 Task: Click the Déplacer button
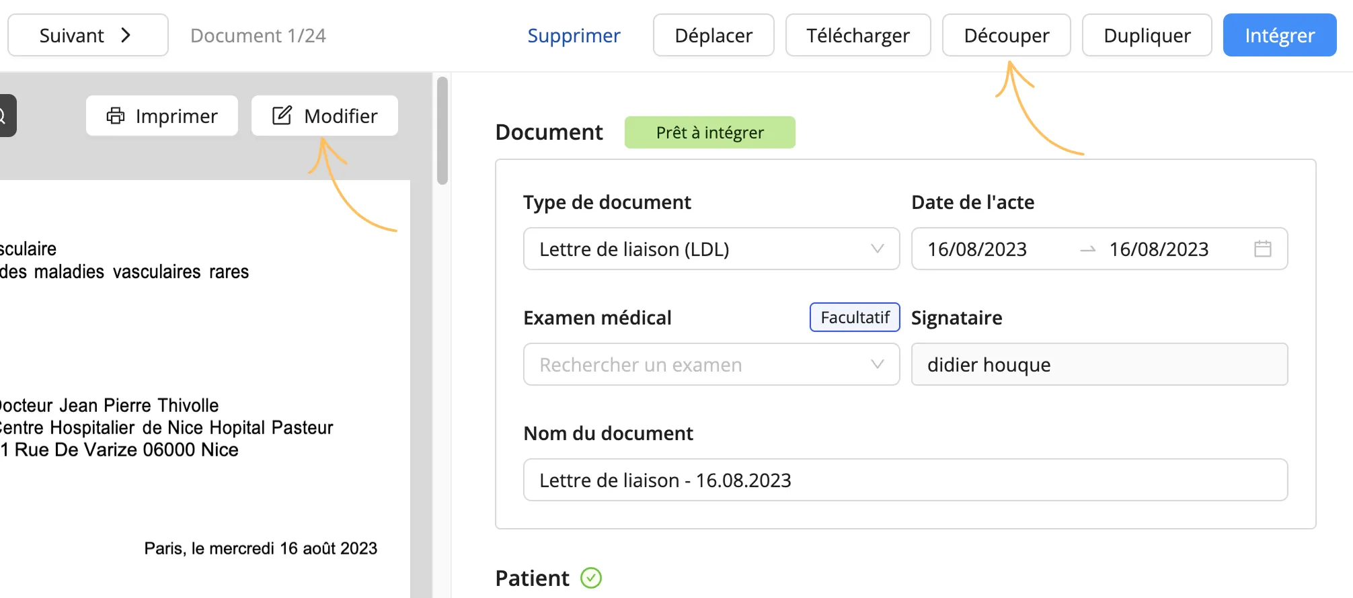click(x=713, y=36)
